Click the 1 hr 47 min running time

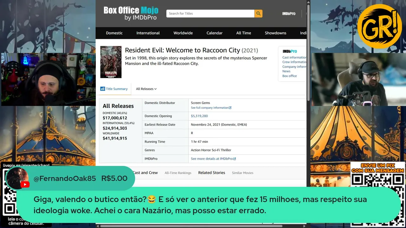[200, 142]
